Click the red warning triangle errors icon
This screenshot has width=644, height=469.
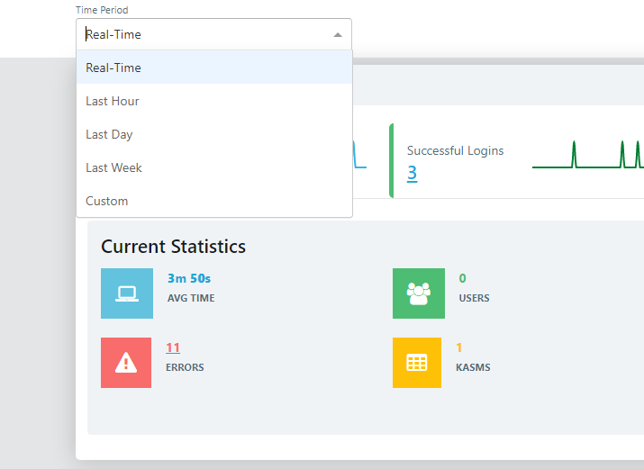[x=126, y=363]
